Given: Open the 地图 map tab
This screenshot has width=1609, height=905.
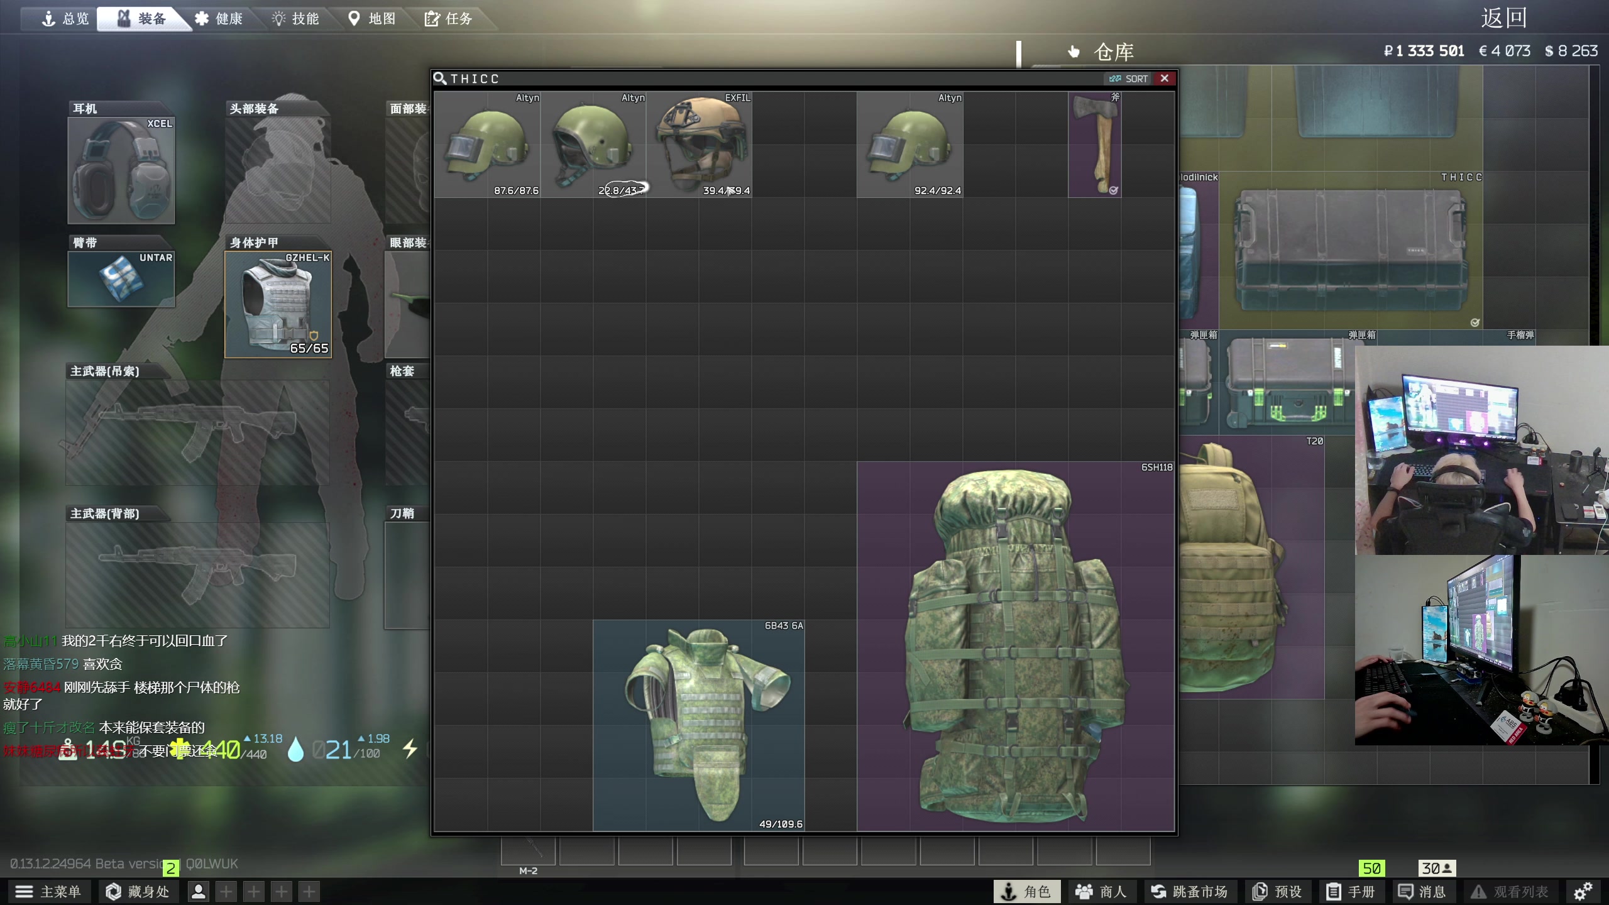Looking at the screenshot, I should pos(372,19).
